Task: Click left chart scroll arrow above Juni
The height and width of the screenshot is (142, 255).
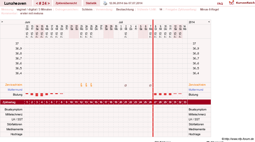Action: coord(2,22)
